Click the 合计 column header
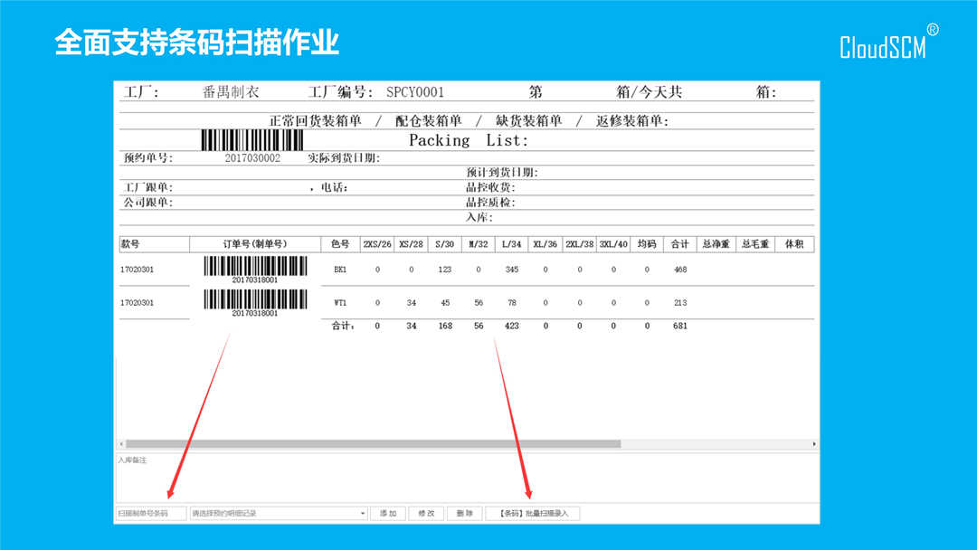The width and height of the screenshot is (977, 550). pyautogui.click(x=680, y=244)
